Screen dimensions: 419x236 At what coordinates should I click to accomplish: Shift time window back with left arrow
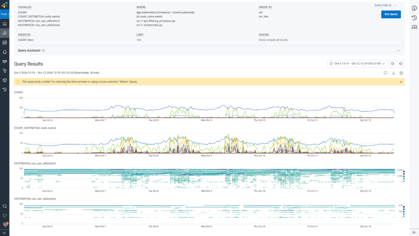coord(392,64)
